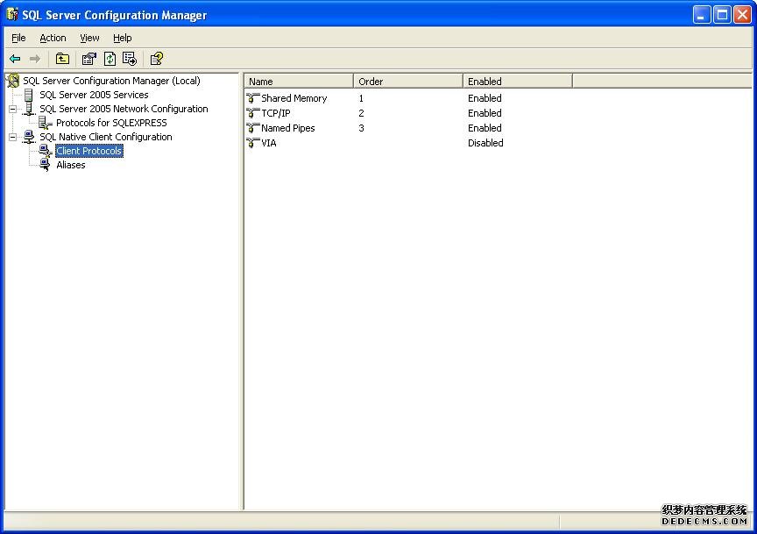757x534 pixels.
Task: Click the Back navigation arrow
Action: click(15, 59)
